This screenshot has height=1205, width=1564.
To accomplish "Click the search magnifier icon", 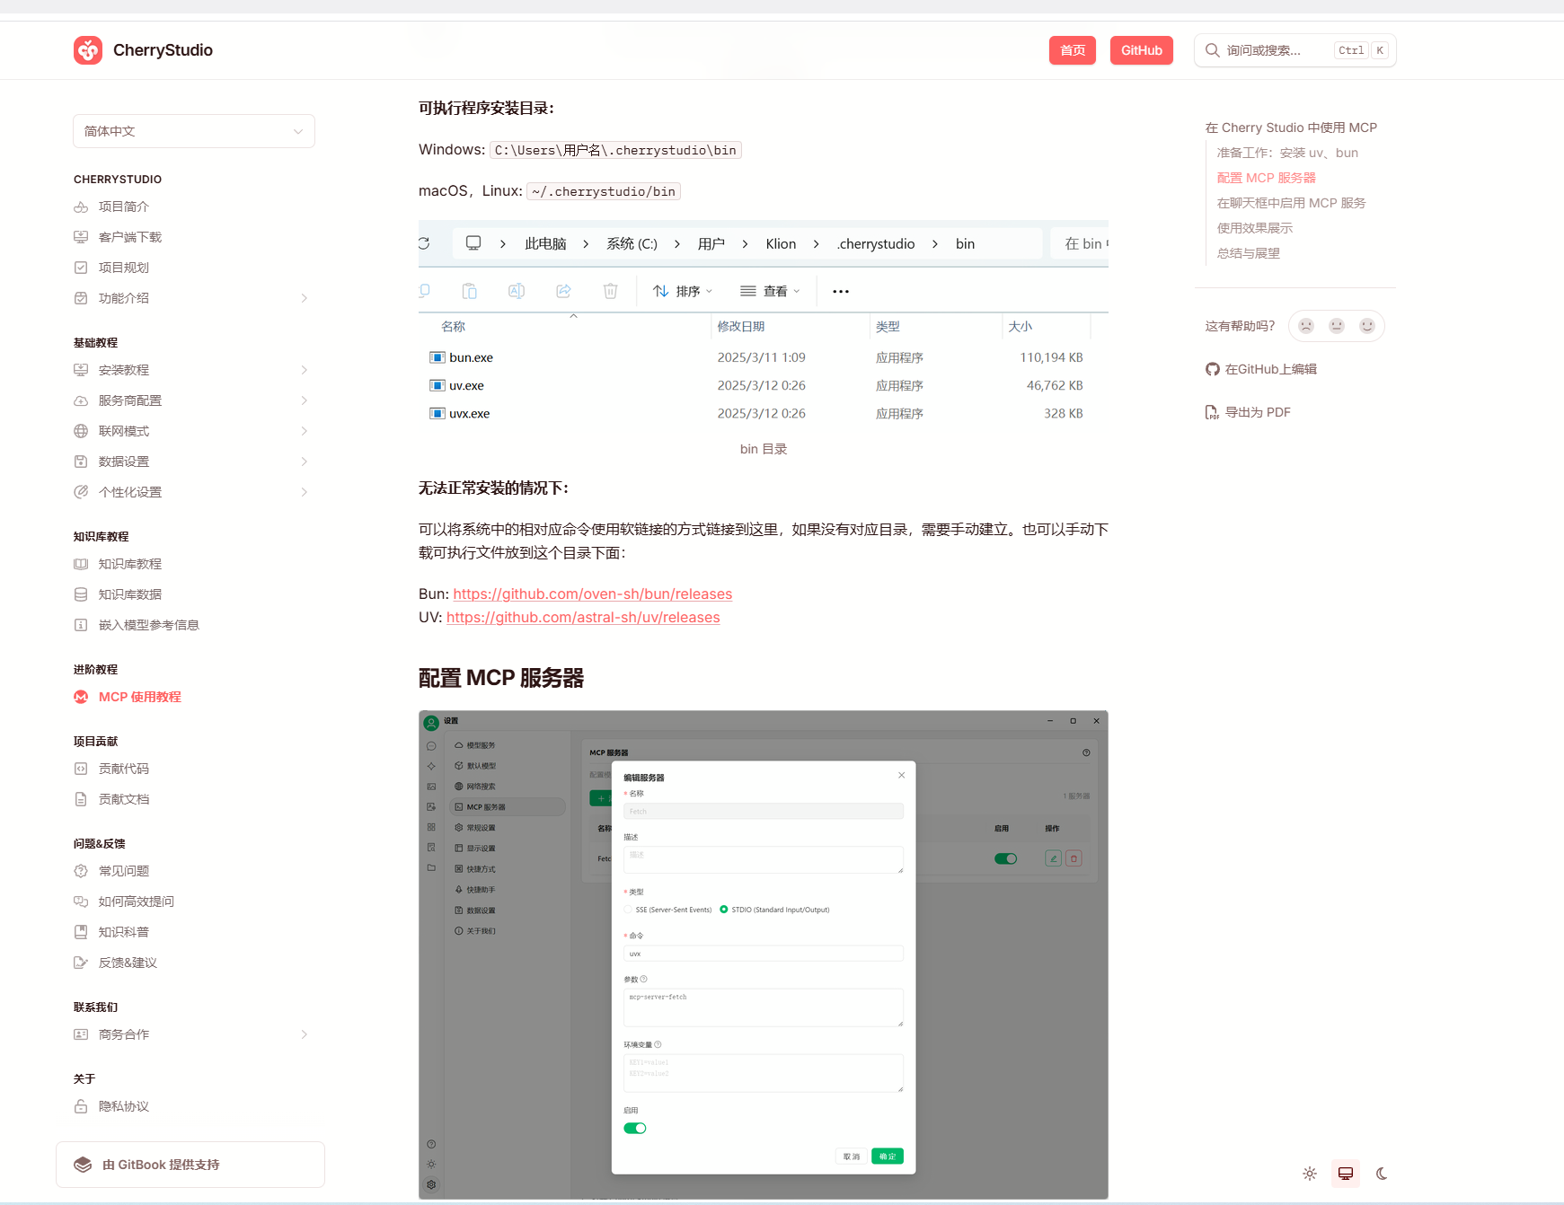I will click(x=1212, y=50).
